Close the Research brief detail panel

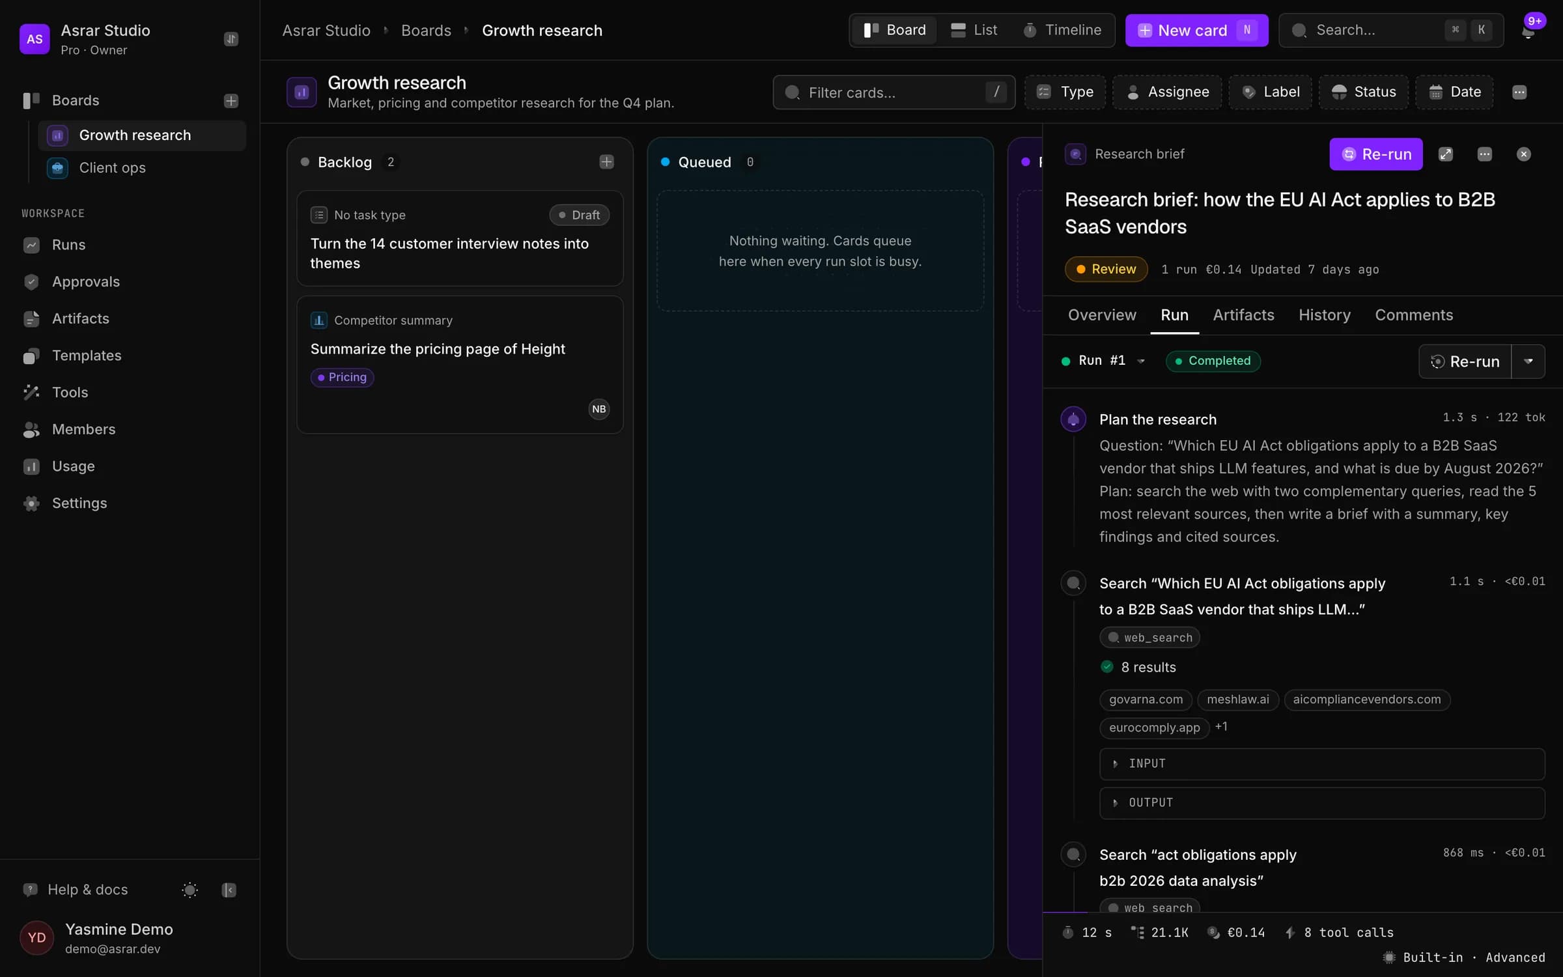[x=1523, y=154]
